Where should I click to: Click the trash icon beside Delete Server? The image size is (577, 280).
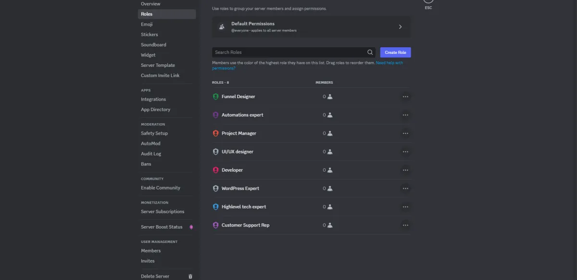click(x=190, y=277)
